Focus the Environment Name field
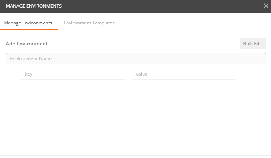Image resolution: width=271 pixels, height=158 pixels. pos(136,59)
